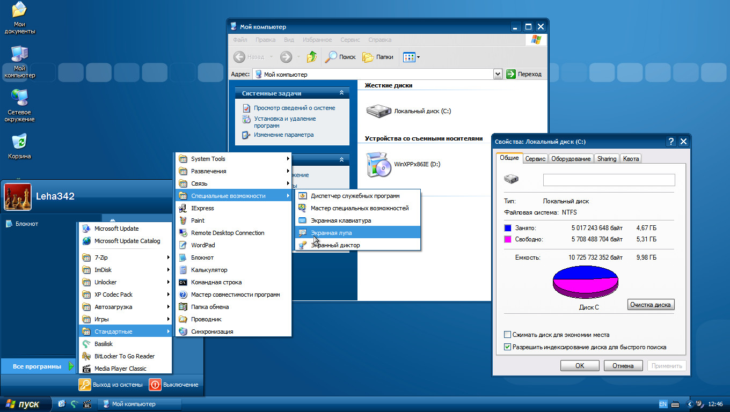Expand System Tools submenu
Screen dimensions: 730x412
pyautogui.click(x=233, y=159)
